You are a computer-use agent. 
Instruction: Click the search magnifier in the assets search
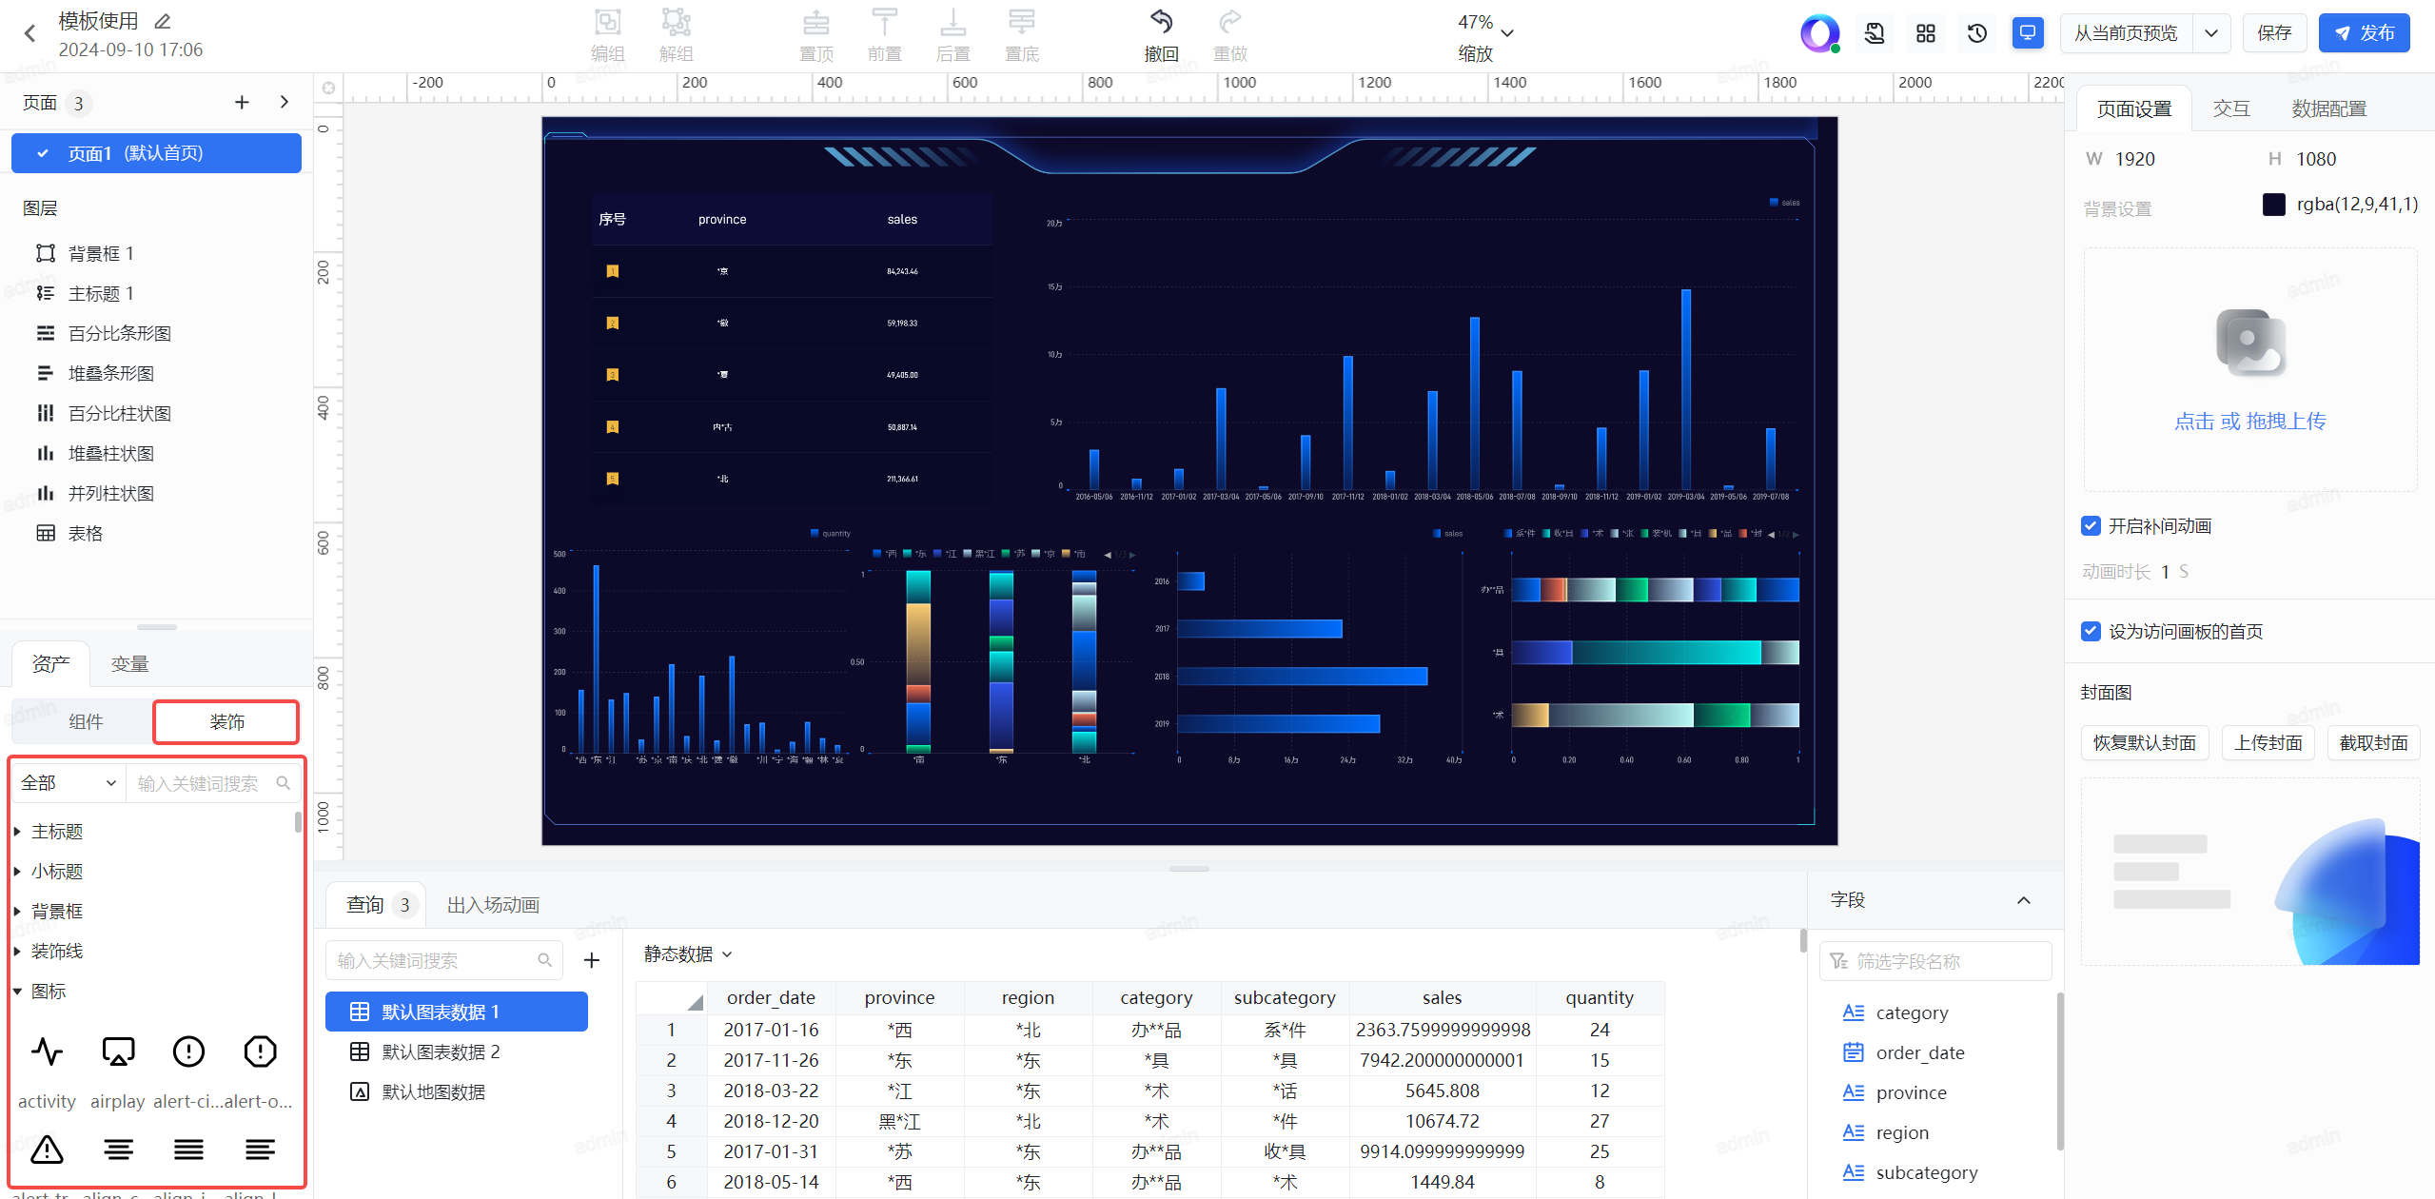click(x=284, y=783)
